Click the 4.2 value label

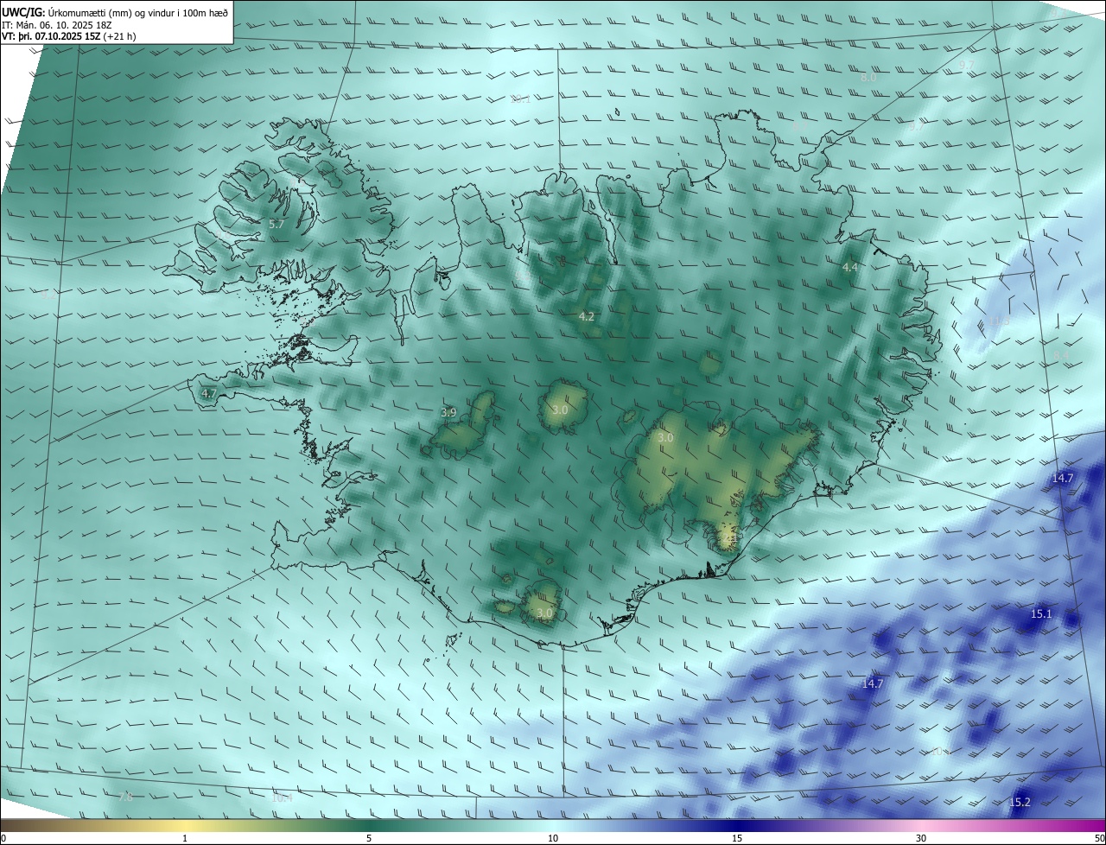[587, 317]
